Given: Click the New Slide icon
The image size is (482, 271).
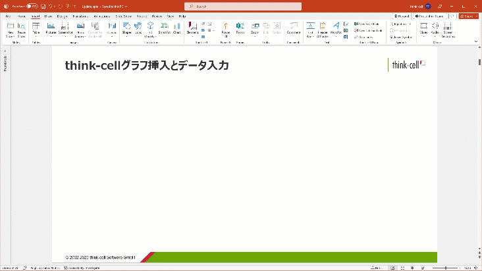Looking at the screenshot, I should click(11, 26).
